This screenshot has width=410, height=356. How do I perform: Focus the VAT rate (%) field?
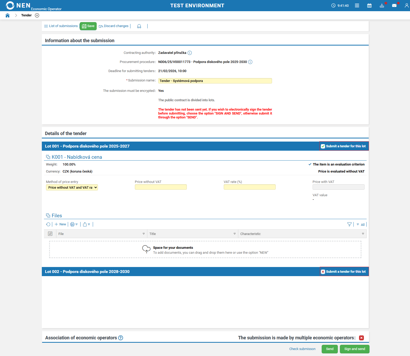tap(250, 187)
